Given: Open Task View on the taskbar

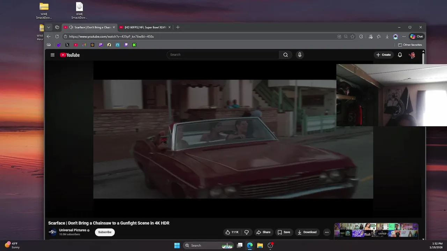Looking at the screenshot, I should (240, 245).
